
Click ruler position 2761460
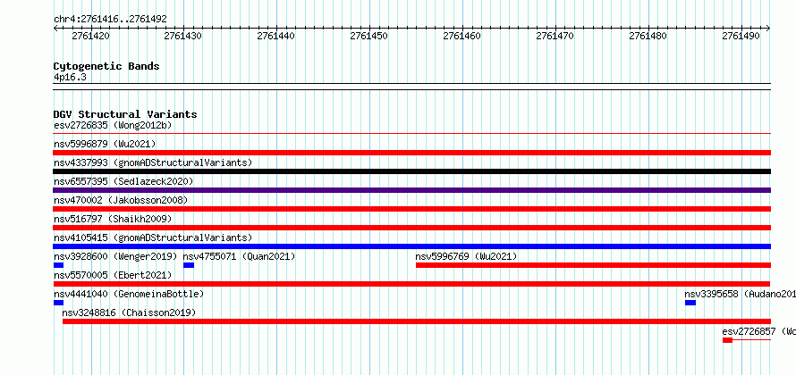click(x=462, y=36)
